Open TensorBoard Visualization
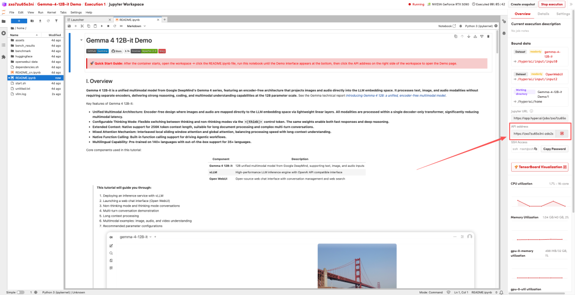 click(539, 167)
